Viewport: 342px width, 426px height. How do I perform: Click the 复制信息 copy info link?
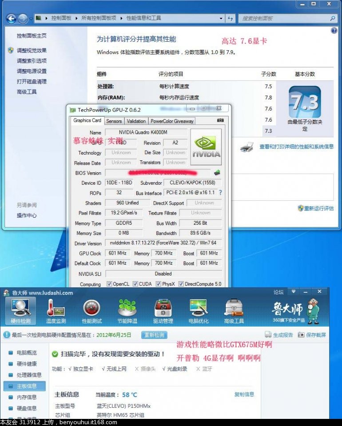click(x=244, y=394)
